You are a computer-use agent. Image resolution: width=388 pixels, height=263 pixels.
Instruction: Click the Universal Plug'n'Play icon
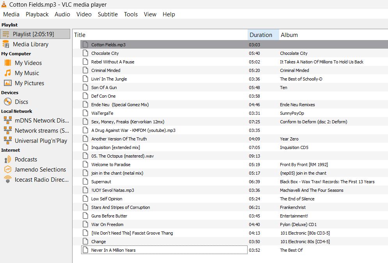(x=8, y=140)
